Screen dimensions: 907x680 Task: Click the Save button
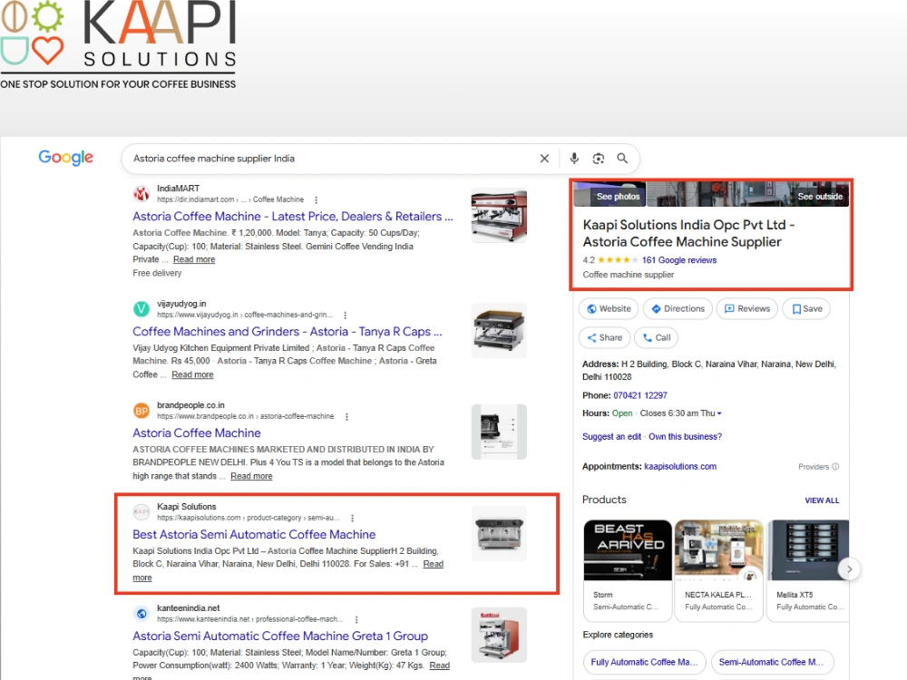[x=806, y=309]
